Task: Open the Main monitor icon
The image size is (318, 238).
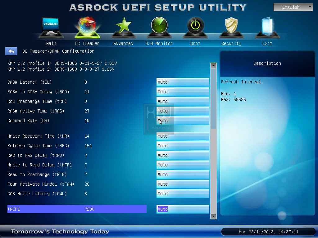Action: pos(51,28)
